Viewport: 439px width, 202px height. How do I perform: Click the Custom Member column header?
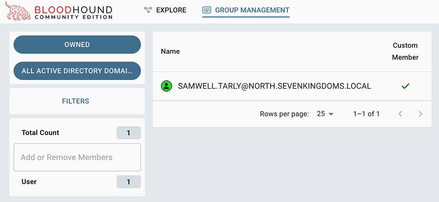coord(405,51)
